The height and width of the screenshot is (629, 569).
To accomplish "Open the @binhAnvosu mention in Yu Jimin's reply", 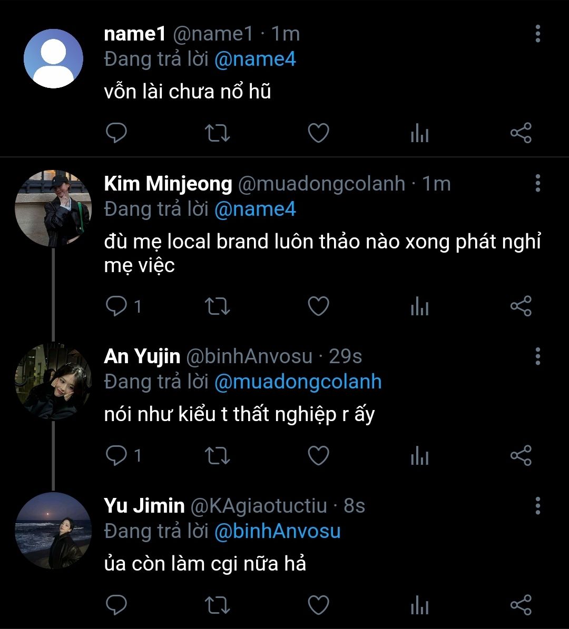I will pyautogui.click(x=277, y=531).
